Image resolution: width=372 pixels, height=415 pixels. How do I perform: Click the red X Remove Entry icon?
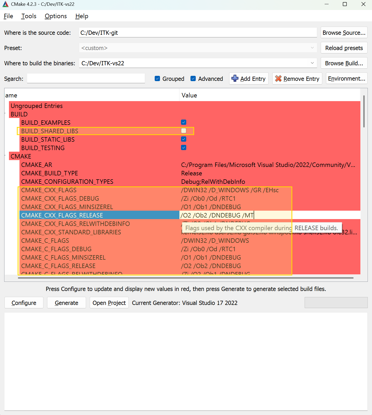tap(278, 78)
